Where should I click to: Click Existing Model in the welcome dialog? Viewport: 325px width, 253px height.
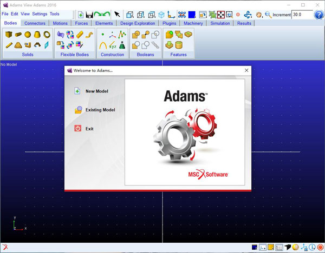pos(95,110)
